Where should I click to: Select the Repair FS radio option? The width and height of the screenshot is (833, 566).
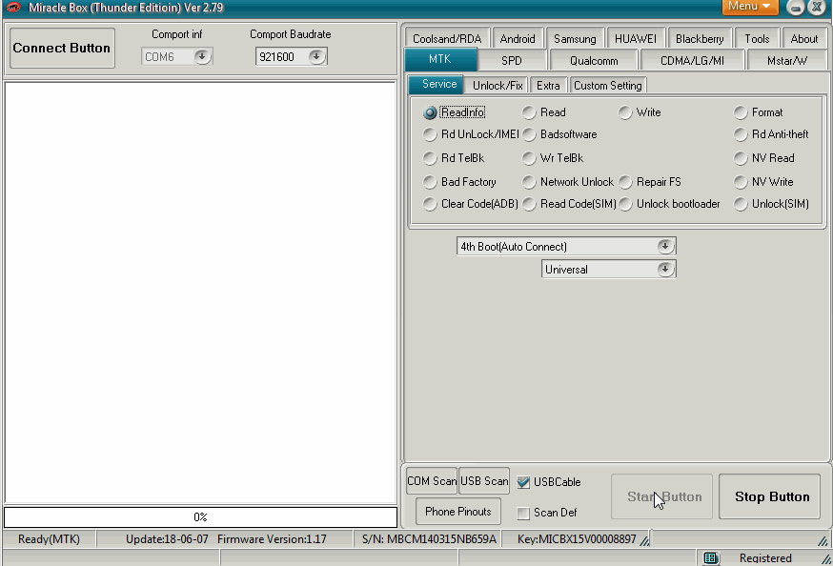coord(625,182)
